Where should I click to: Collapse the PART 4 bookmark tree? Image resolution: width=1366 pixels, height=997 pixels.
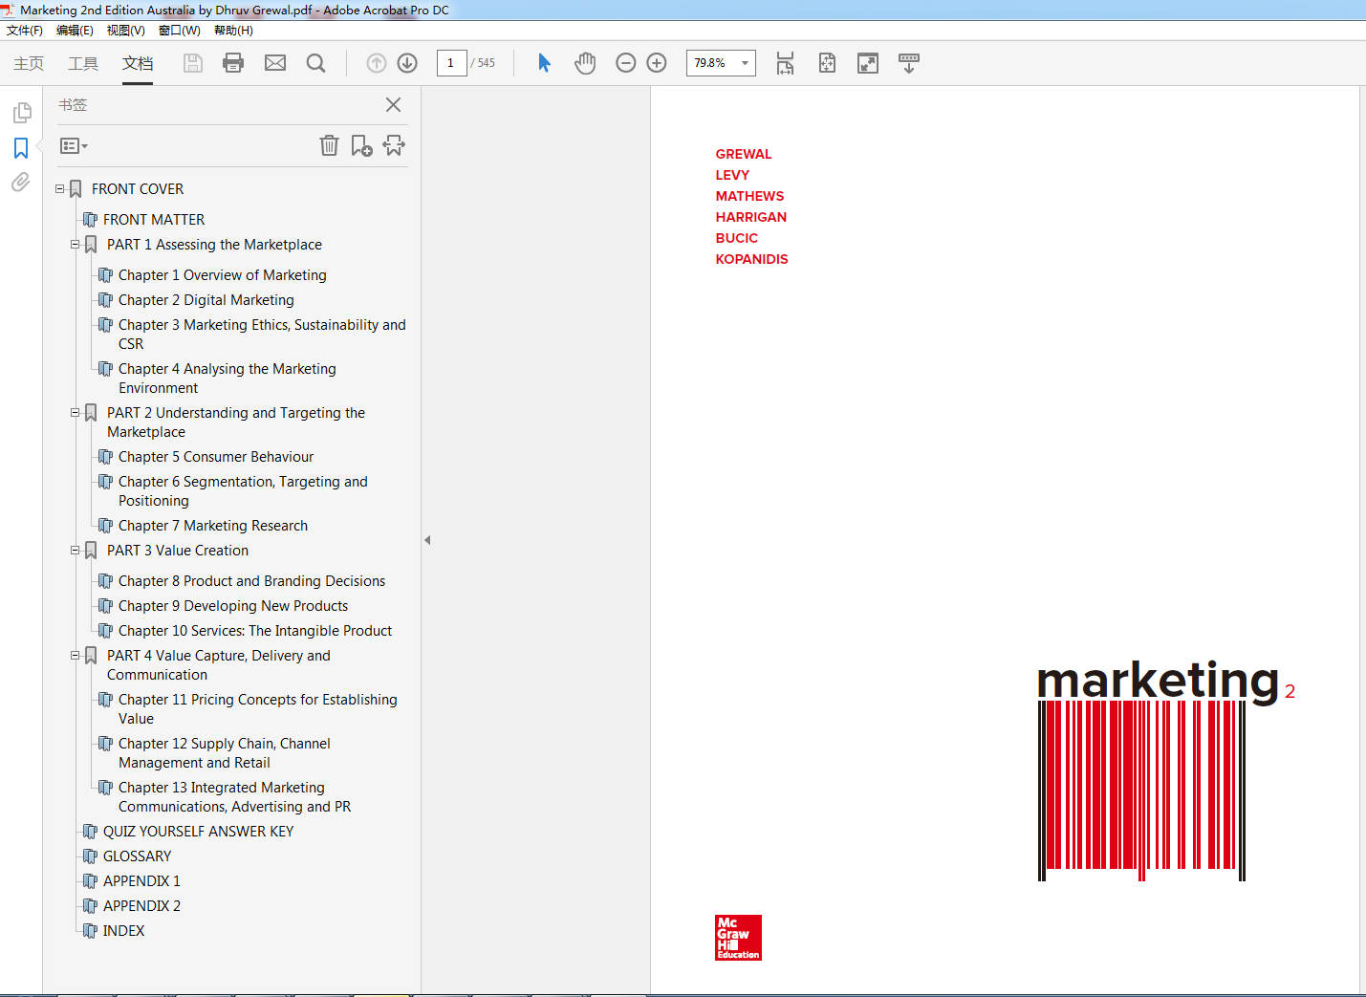coord(75,656)
